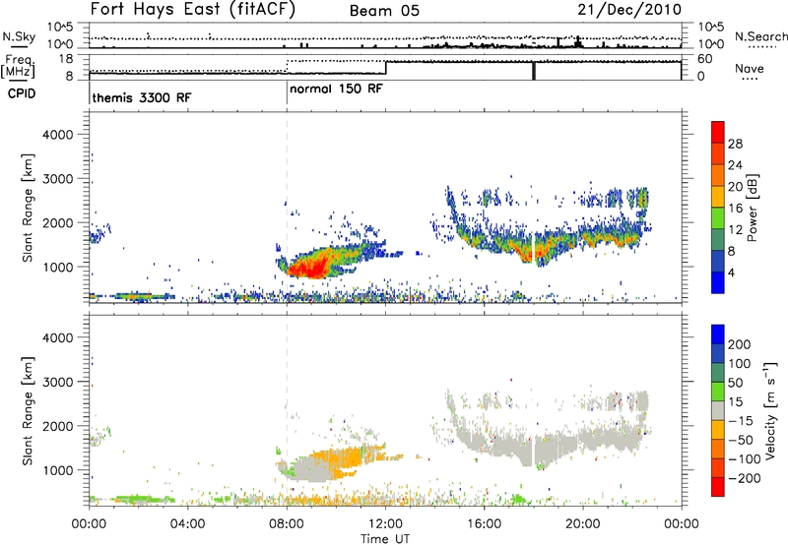This screenshot has width=788, height=545.
Task: Click the 'CPID' row label
Action: tap(22, 93)
